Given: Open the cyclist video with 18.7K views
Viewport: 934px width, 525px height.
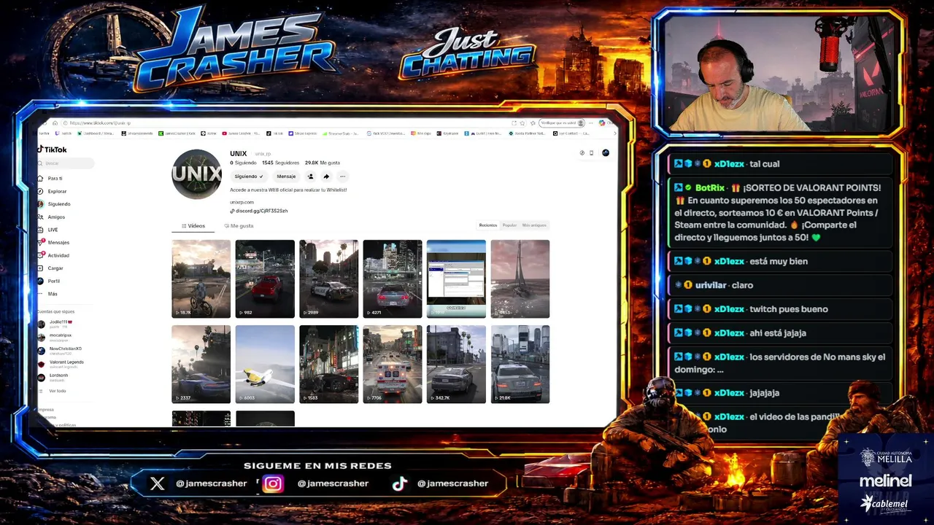Looking at the screenshot, I should (201, 279).
